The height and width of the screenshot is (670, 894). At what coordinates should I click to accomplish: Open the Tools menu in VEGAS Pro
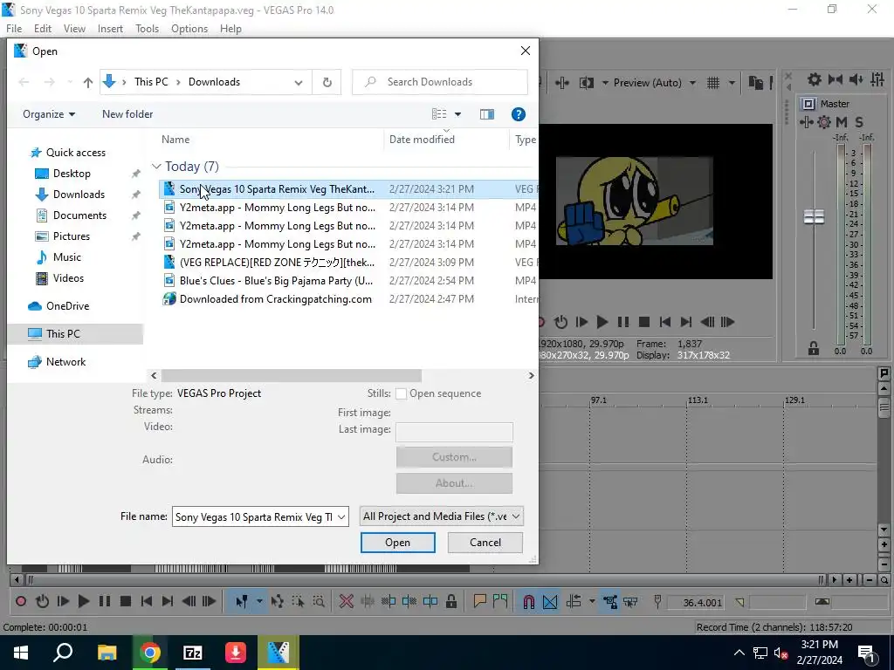tap(147, 29)
